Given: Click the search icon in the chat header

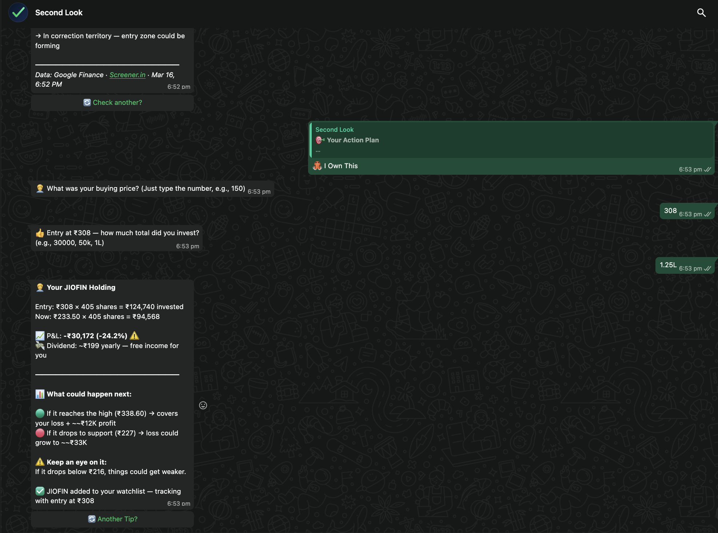Looking at the screenshot, I should click(702, 12).
